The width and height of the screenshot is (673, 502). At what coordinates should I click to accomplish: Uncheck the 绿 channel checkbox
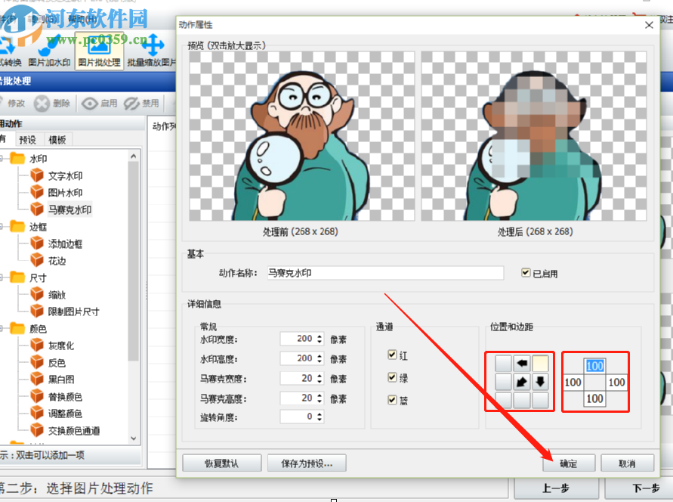pos(392,377)
